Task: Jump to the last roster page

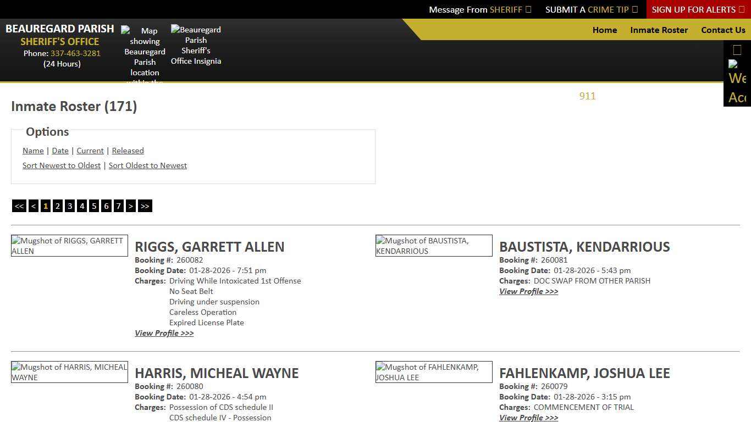Action: [145, 206]
